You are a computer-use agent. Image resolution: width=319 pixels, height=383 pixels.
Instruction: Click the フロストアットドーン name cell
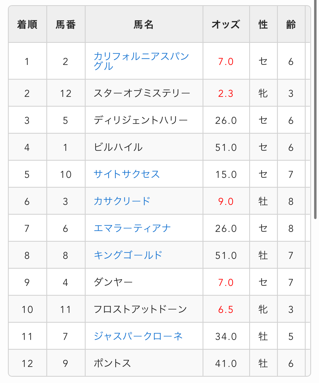click(x=140, y=309)
